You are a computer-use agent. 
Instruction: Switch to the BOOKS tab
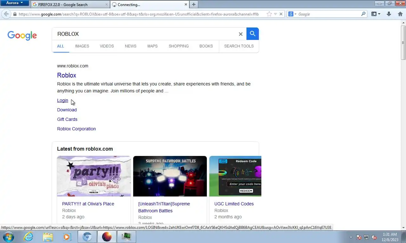206,46
